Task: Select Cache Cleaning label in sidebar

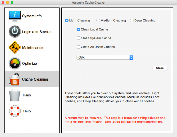Action: tap(35, 79)
